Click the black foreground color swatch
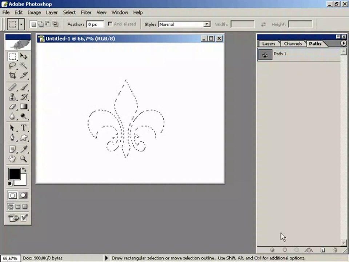 tap(14, 174)
